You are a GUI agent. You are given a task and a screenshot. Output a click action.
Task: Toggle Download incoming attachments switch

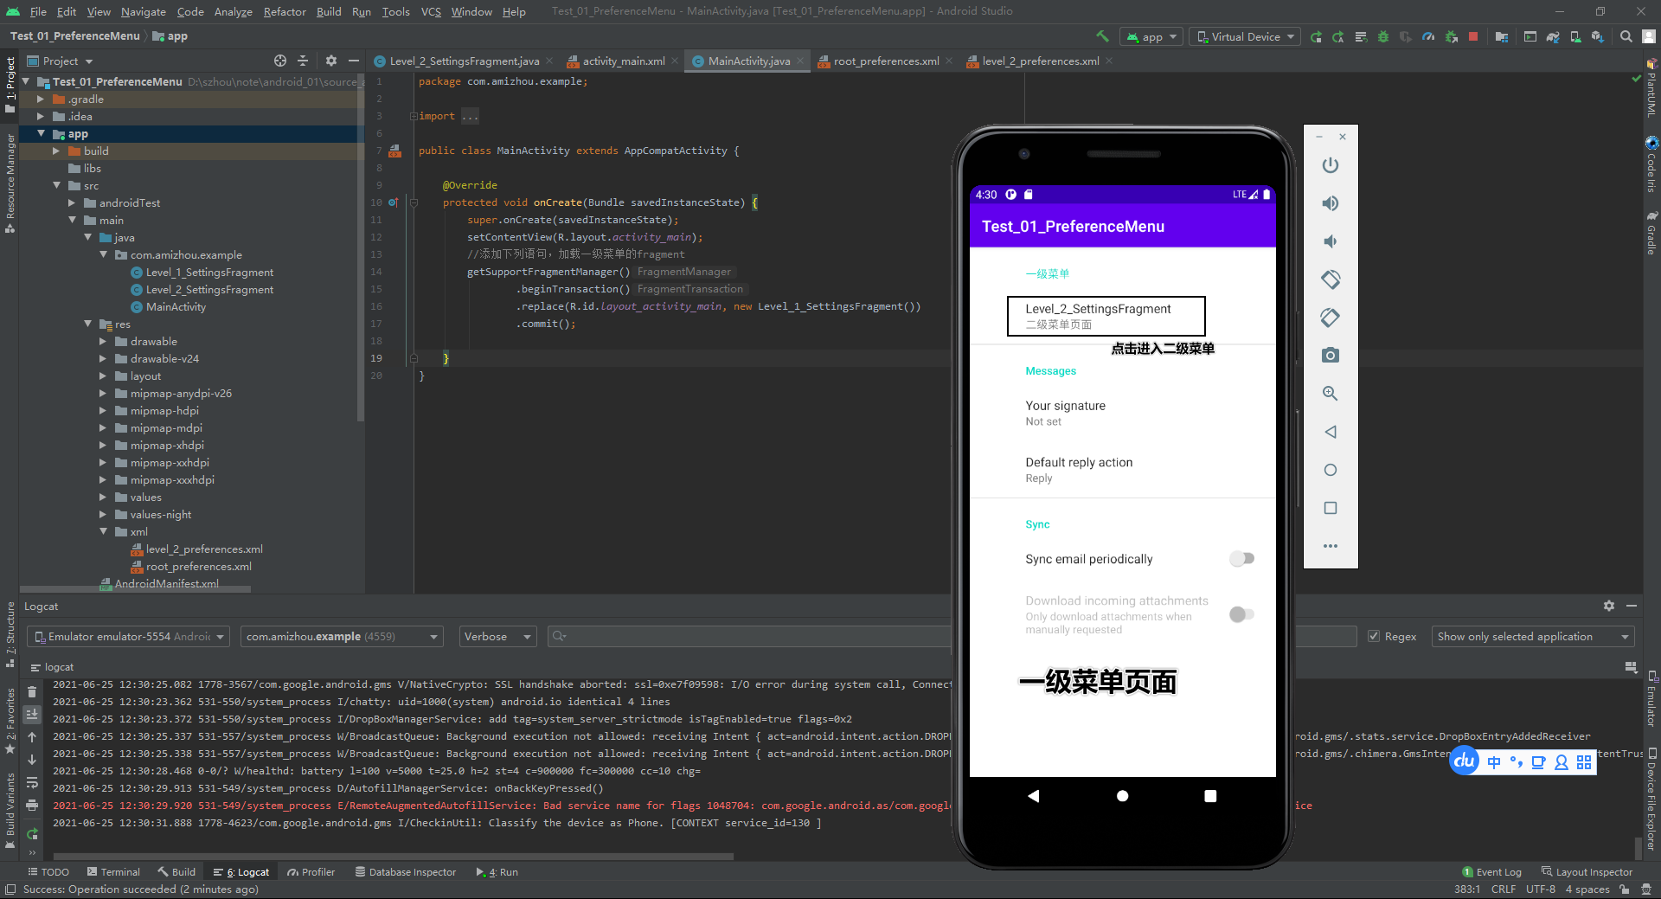pos(1242,614)
